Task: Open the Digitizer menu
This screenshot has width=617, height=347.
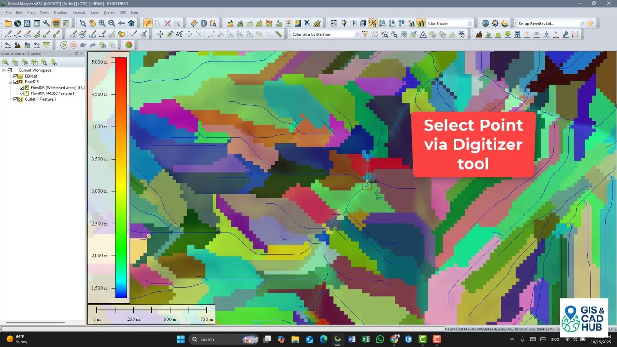Action: click(x=61, y=13)
